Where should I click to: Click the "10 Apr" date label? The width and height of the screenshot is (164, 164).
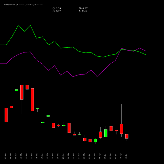(x=121, y=156)
